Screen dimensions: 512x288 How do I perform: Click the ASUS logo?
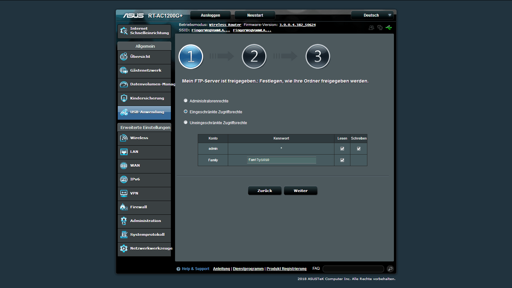(x=133, y=15)
